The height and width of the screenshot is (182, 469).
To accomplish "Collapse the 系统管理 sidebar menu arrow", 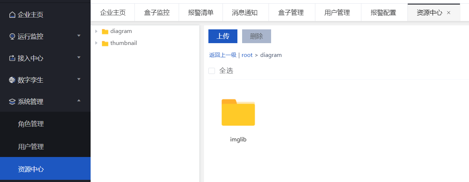I will [x=79, y=100].
